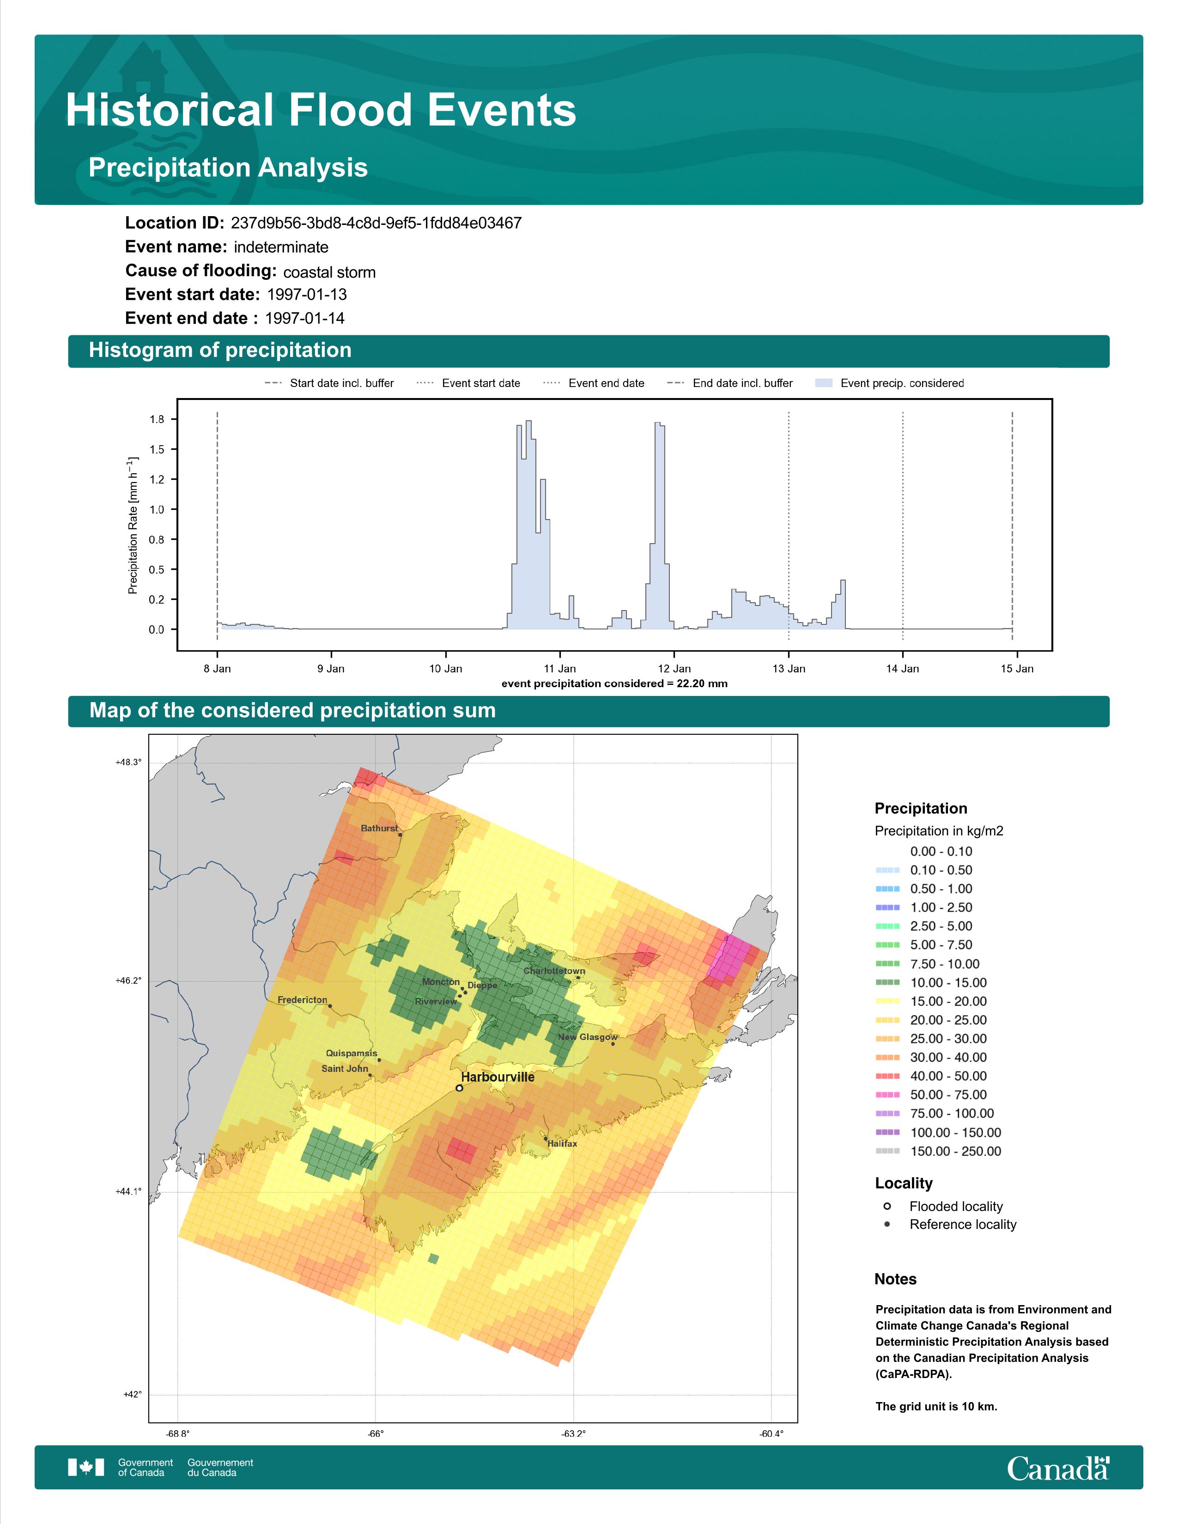Click the Gouvernement du Canada footer text
The image size is (1178, 1524).
220,1468
